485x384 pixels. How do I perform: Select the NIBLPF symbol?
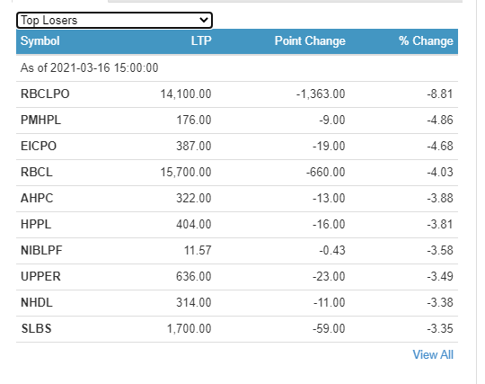coord(41,250)
